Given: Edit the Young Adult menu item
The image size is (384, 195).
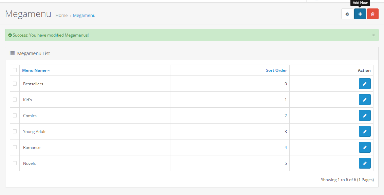Looking at the screenshot, I should [365, 131].
